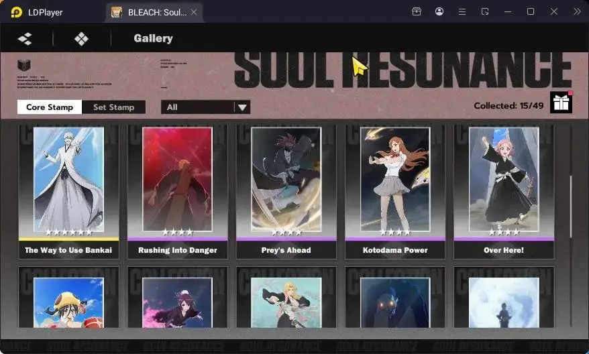Open the glowing-eyed creature card

(x=395, y=297)
